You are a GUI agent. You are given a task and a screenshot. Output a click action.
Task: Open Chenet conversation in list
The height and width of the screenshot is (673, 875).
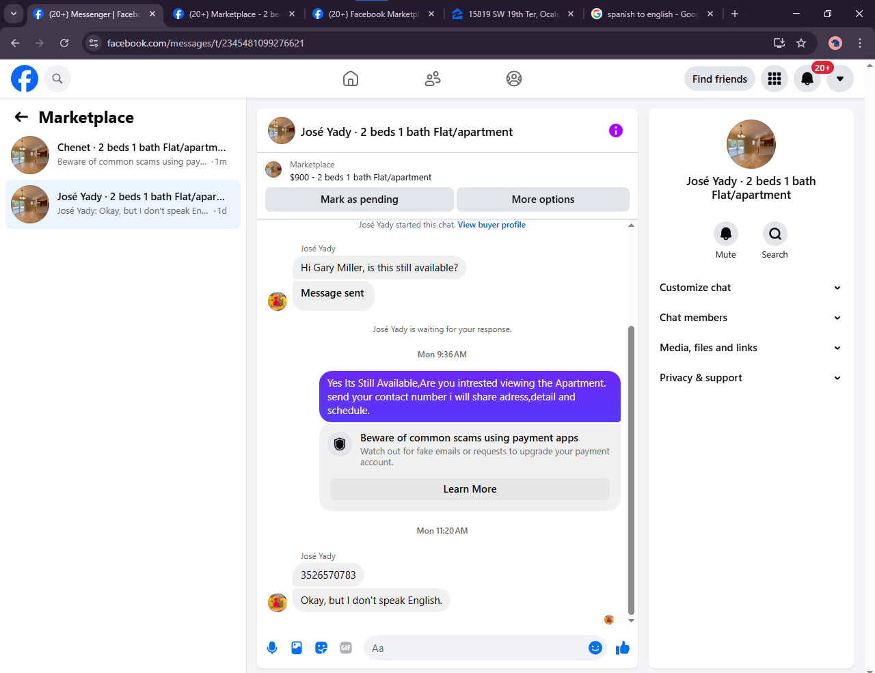click(123, 154)
